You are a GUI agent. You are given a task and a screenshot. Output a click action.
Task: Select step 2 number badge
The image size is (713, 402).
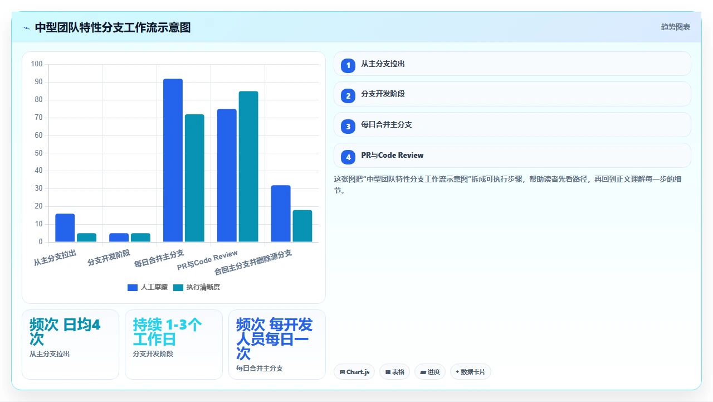tap(348, 96)
